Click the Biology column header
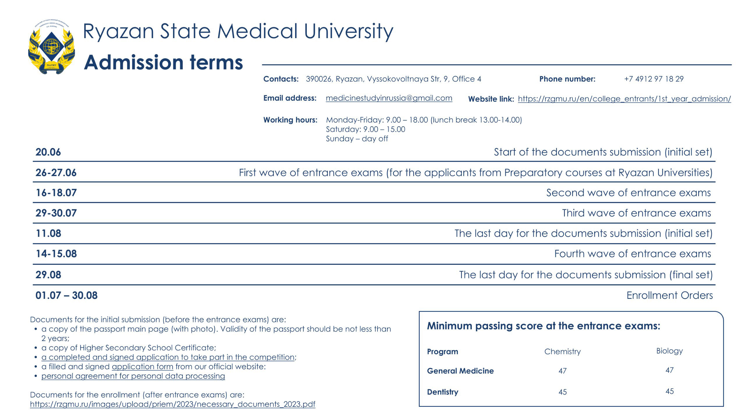The width and height of the screenshot is (745, 419). [669, 351]
